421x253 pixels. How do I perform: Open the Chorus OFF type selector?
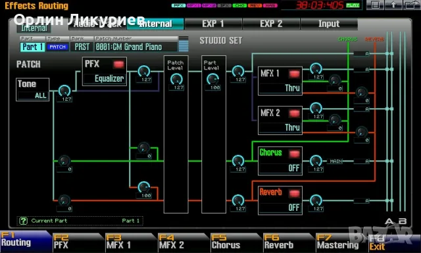coord(280,168)
